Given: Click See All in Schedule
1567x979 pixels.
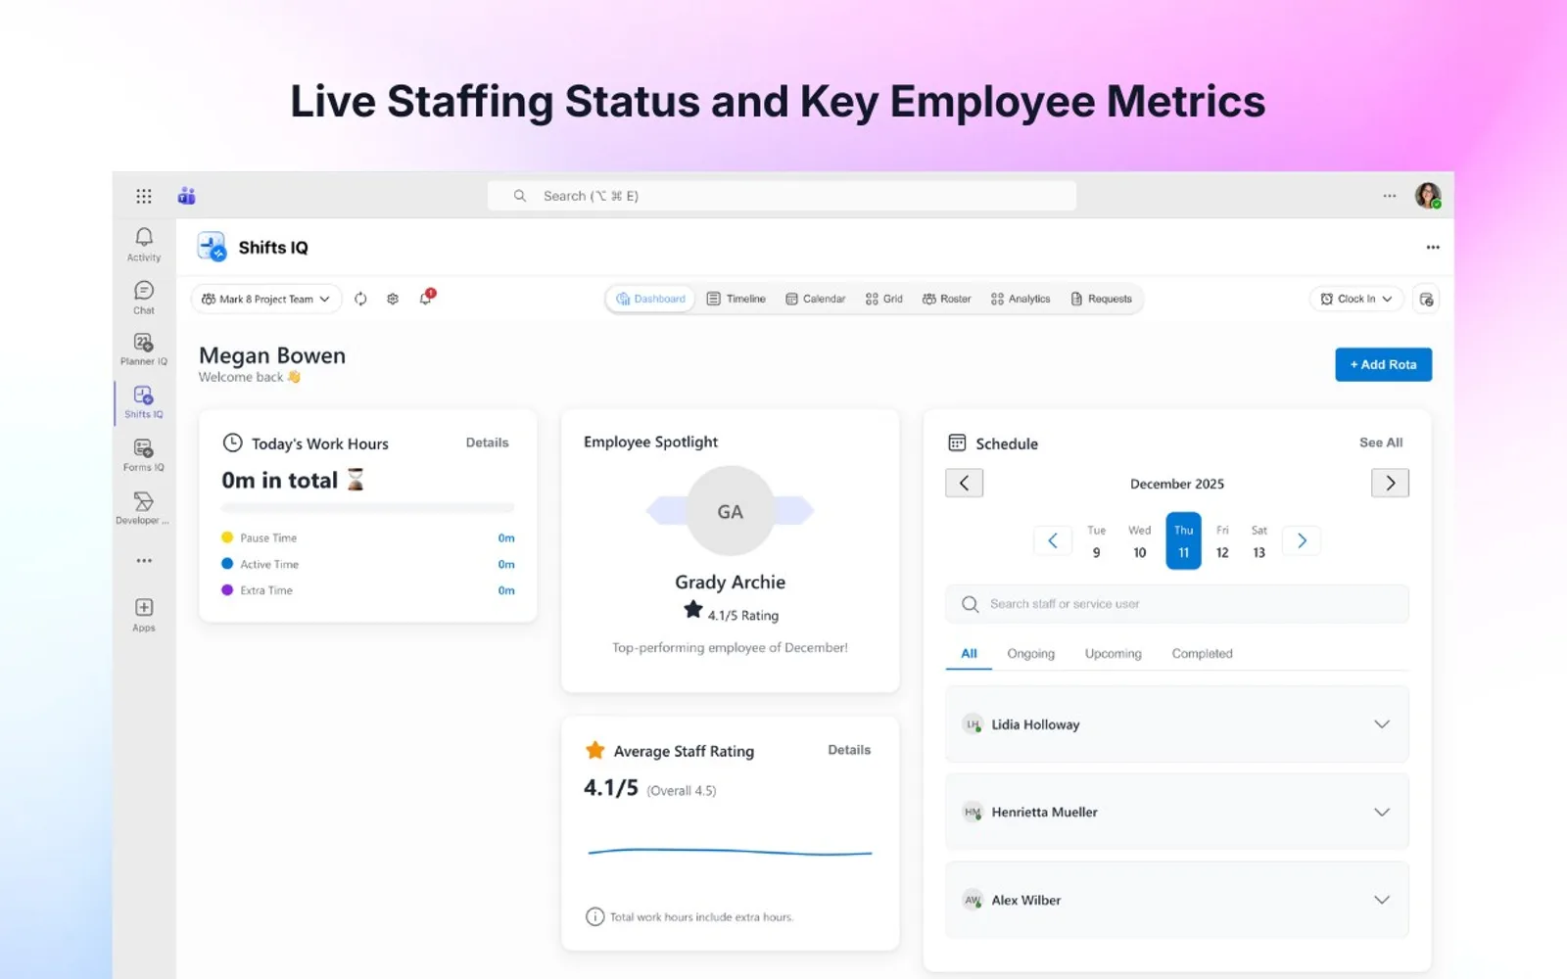Looking at the screenshot, I should (x=1381, y=443).
